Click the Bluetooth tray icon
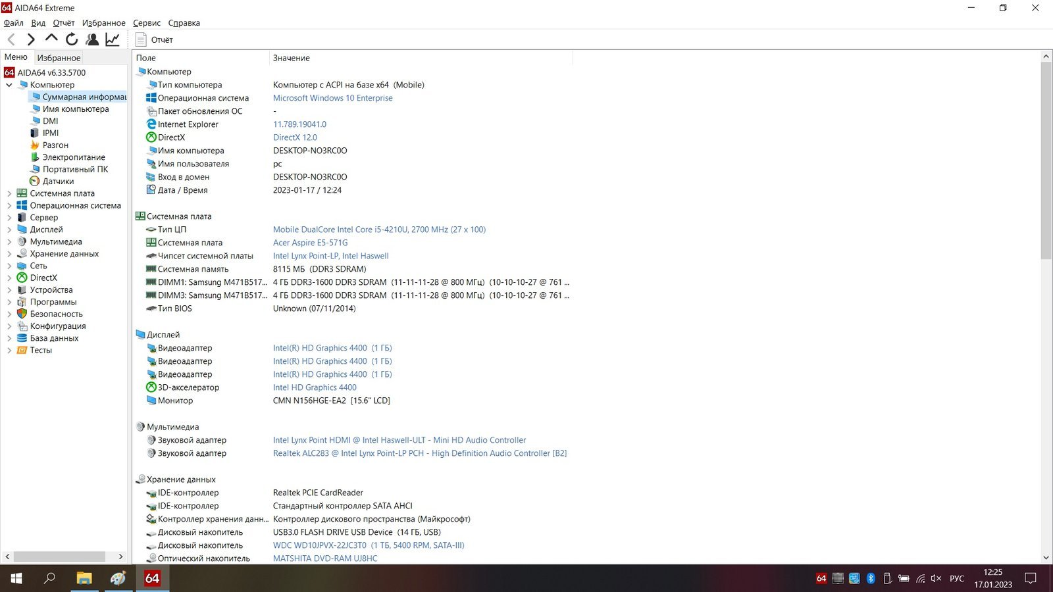 pyautogui.click(x=871, y=578)
